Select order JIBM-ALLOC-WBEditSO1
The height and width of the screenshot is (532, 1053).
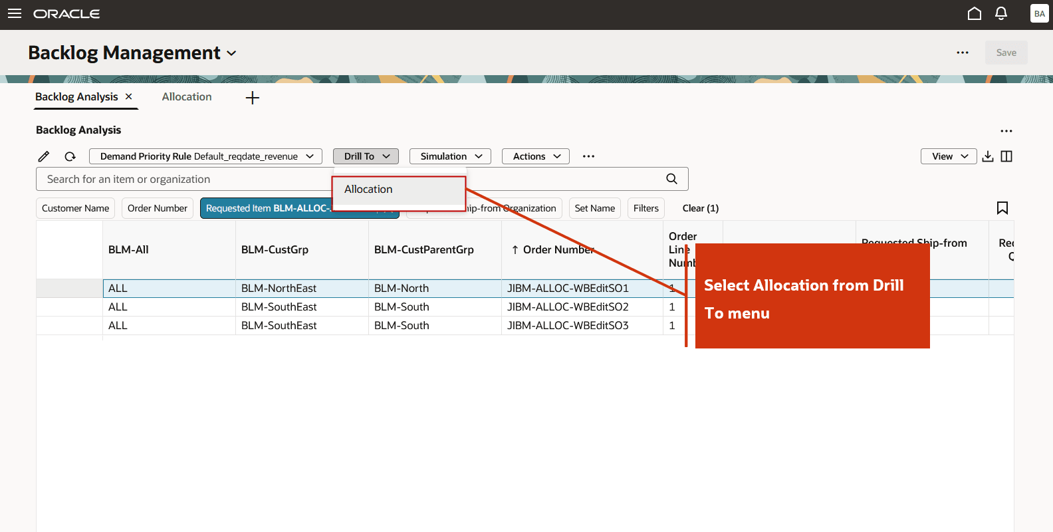coord(582,288)
